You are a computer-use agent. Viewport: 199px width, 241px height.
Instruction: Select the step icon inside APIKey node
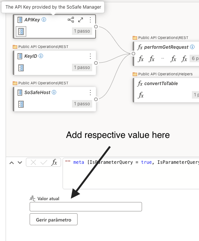point(21,31)
